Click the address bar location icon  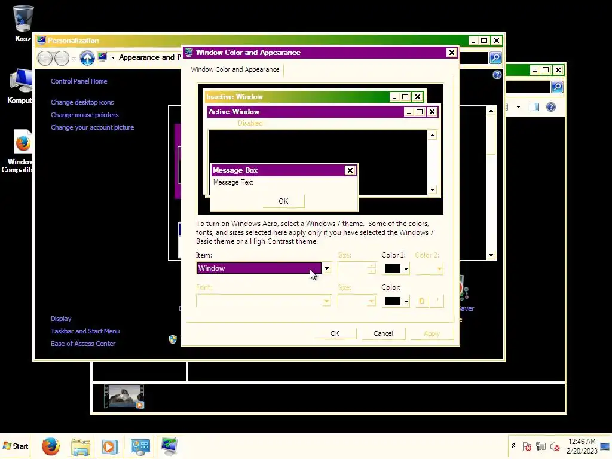[102, 57]
